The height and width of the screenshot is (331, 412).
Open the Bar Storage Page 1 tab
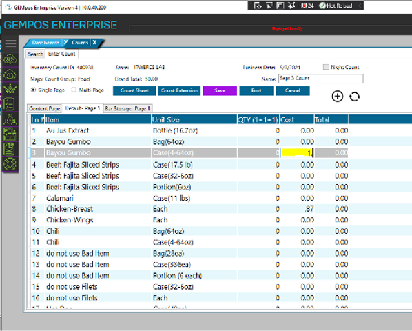pos(127,108)
